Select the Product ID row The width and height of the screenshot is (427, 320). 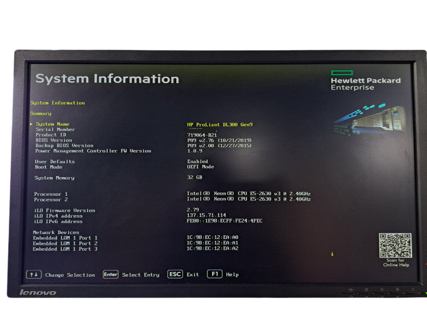pos(51,135)
